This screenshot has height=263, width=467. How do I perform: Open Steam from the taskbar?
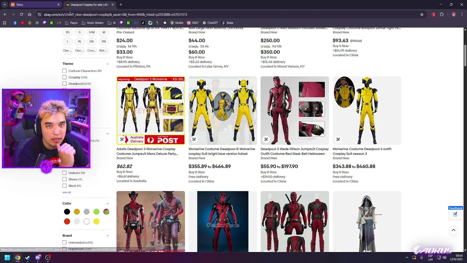point(27,258)
